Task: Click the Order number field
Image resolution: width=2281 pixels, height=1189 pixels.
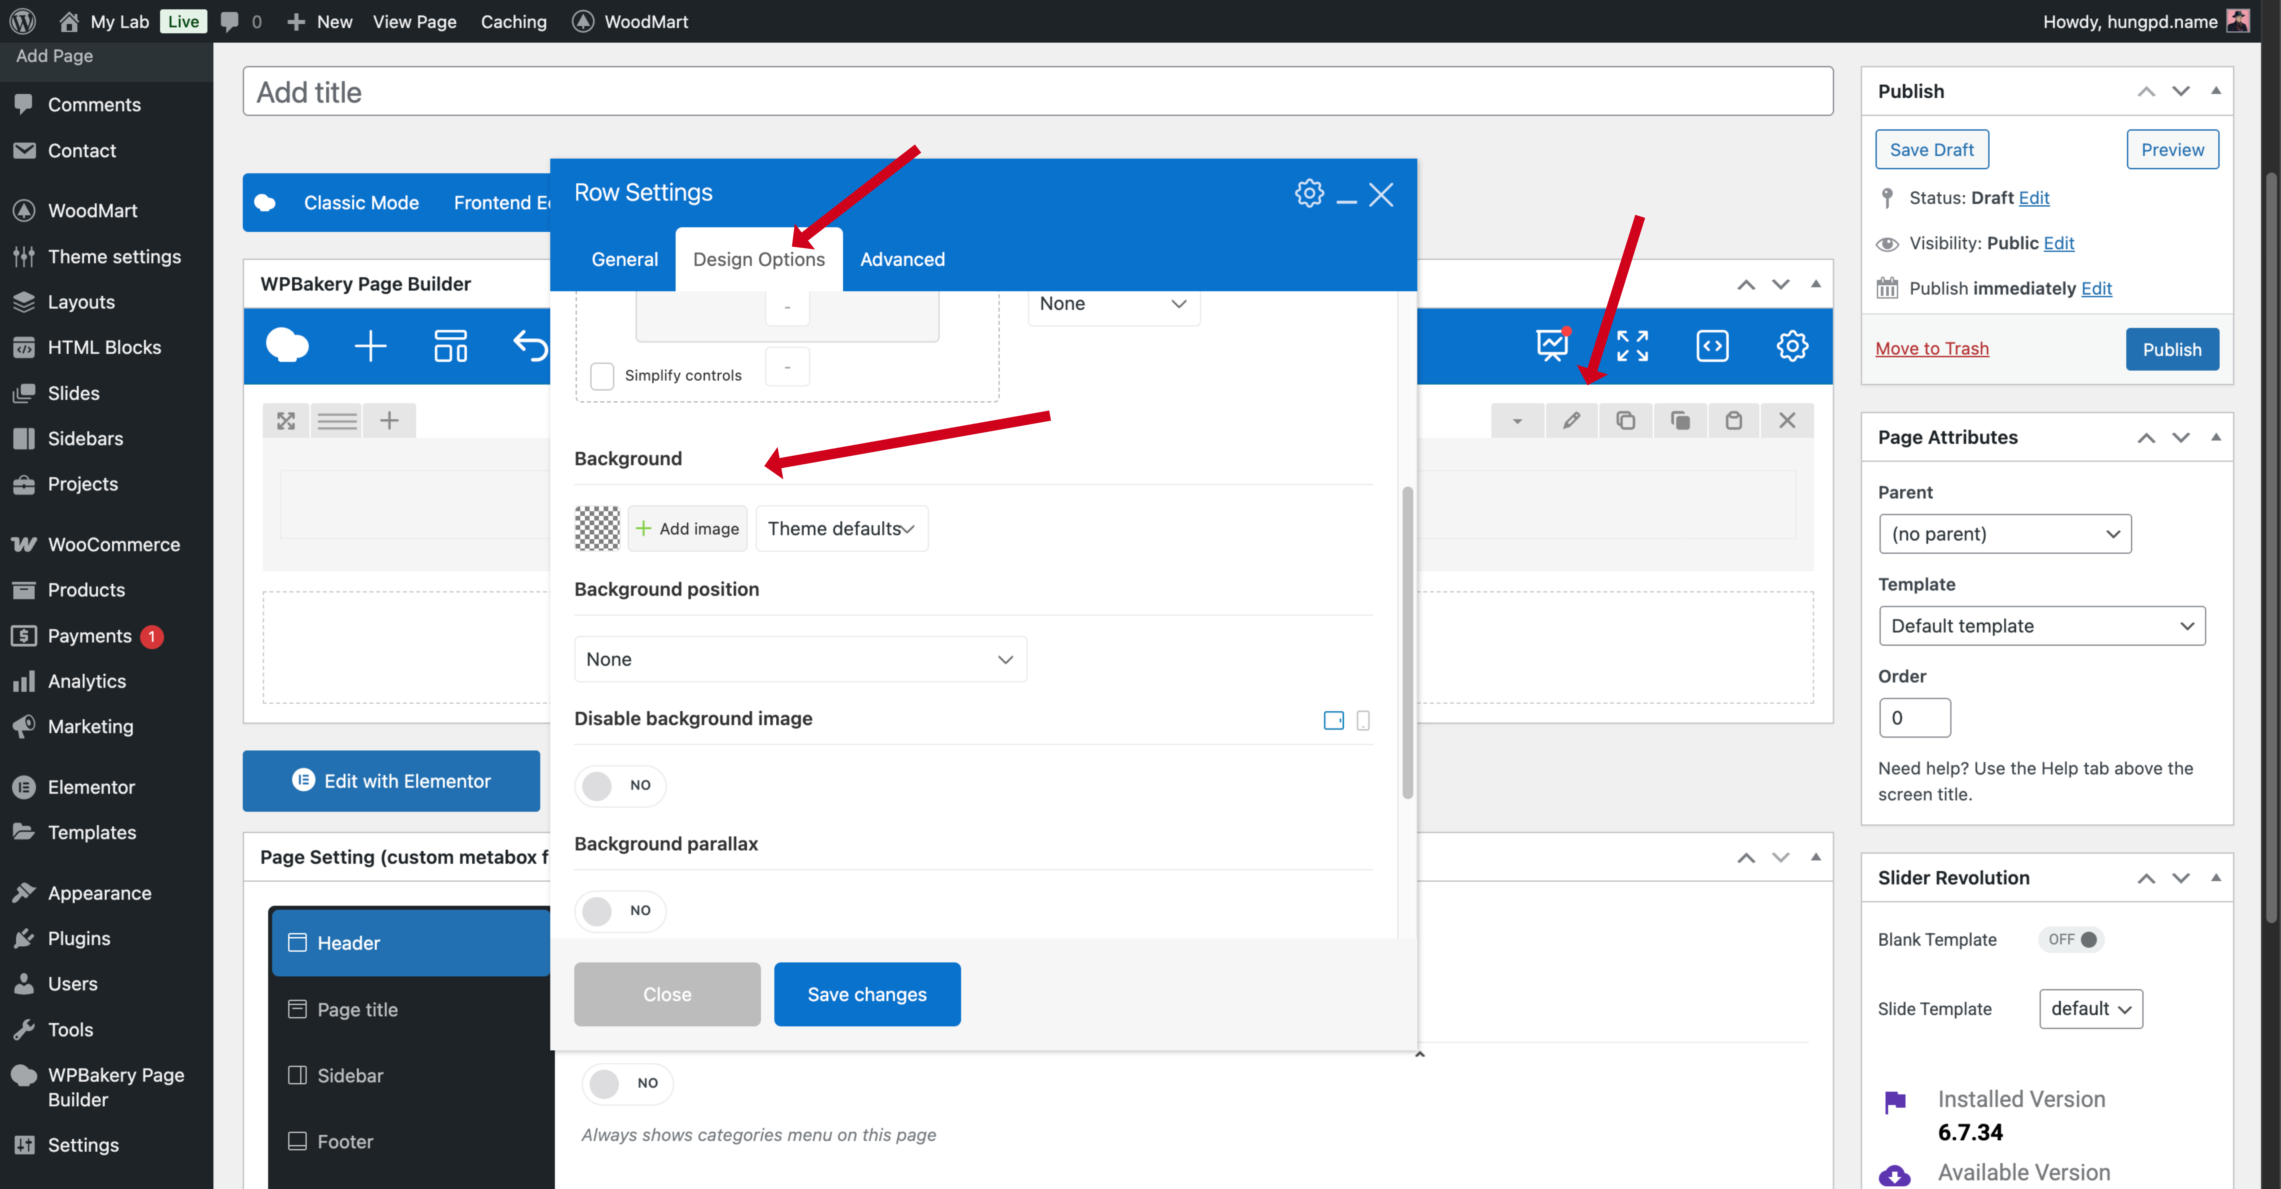Action: point(1915,717)
